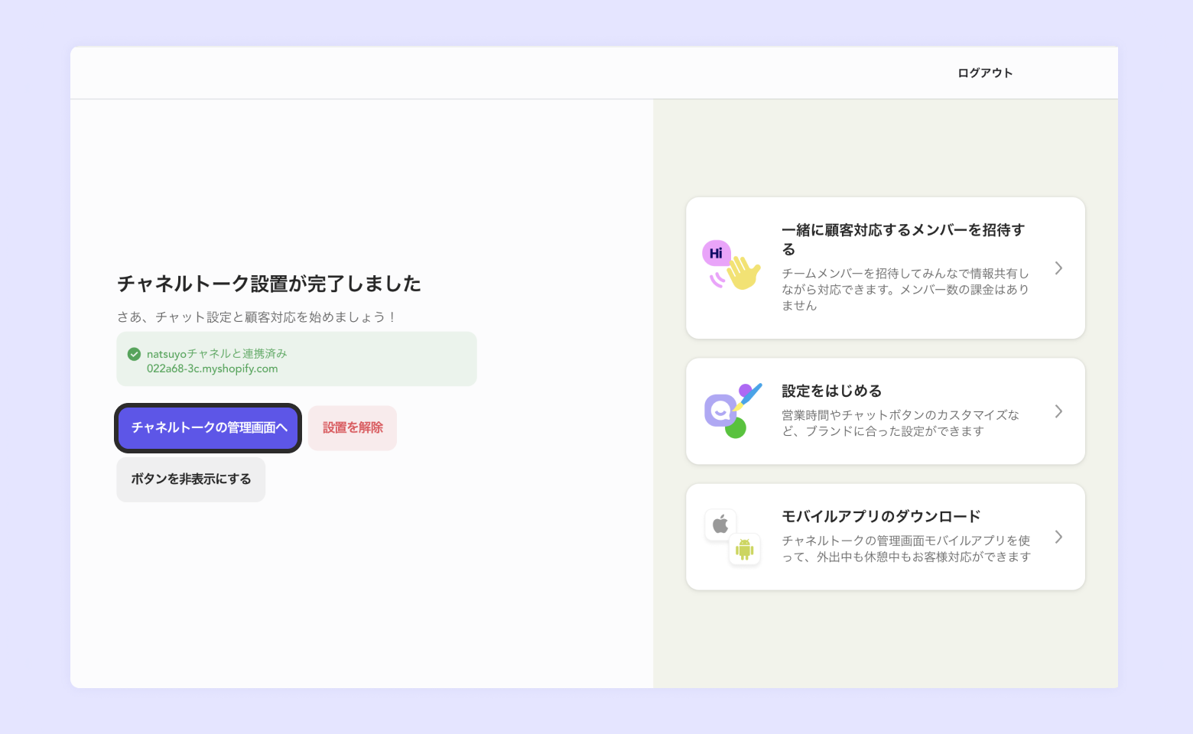Expand the 設定をはじめる chevron arrow
This screenshot has width=1193, height=734.
(x=1058, y=411)
